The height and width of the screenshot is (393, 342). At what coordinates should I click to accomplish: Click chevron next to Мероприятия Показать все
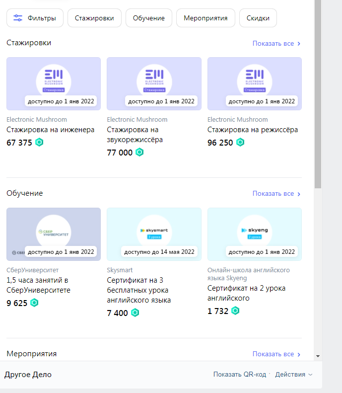pos(299,354)
